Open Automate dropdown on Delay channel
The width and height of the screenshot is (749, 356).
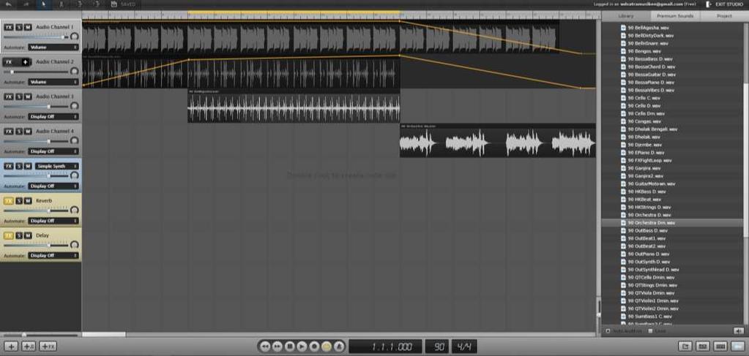click(x=53, y=255)
